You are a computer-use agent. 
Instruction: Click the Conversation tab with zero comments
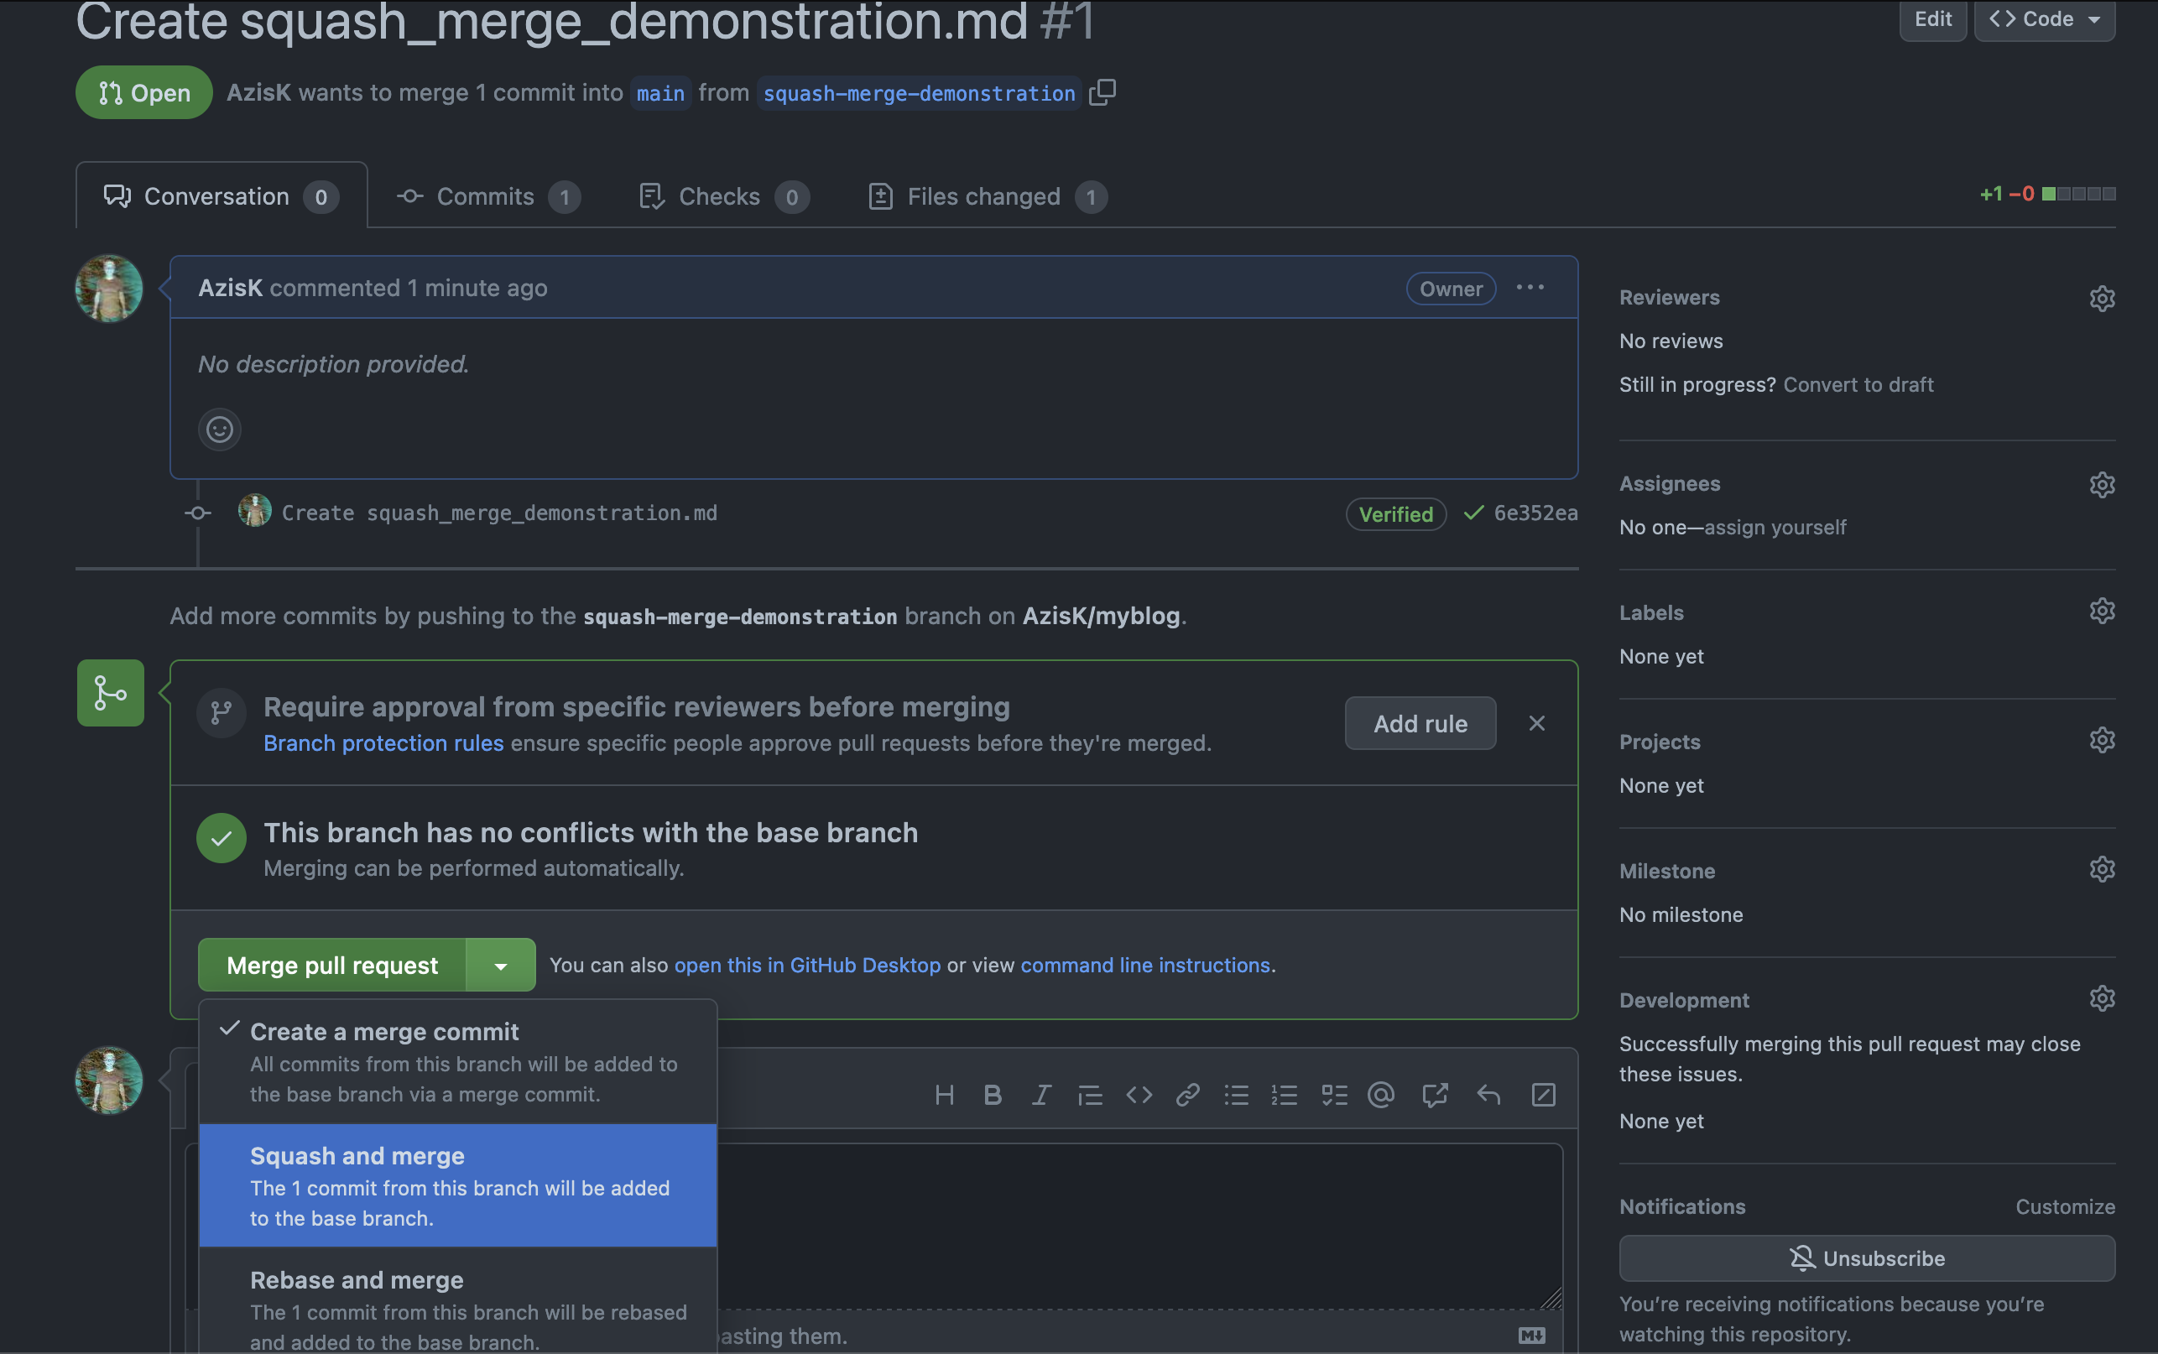click(218, 194)
